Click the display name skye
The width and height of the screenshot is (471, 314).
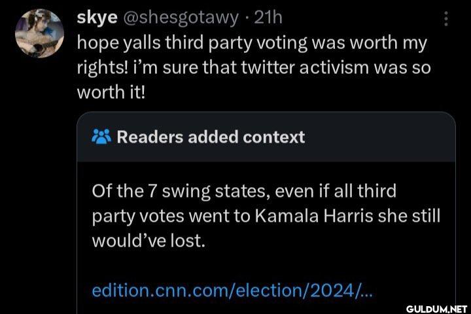click(x=97, y=18)
